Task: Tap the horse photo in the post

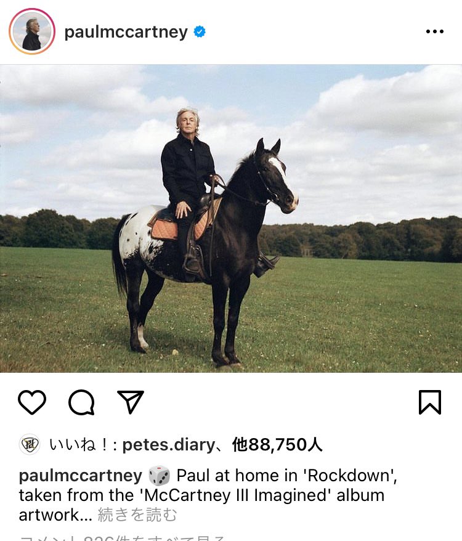Action: [x=231, y=218]
